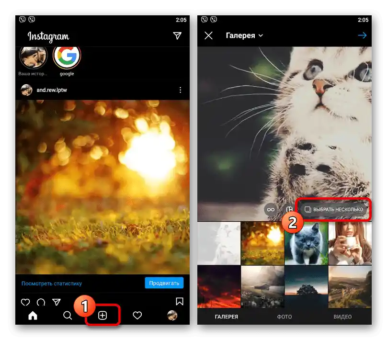This screenshot has width=387, height=340.
Task: Go to Home tab icon
Action: [x=33, y=316]
